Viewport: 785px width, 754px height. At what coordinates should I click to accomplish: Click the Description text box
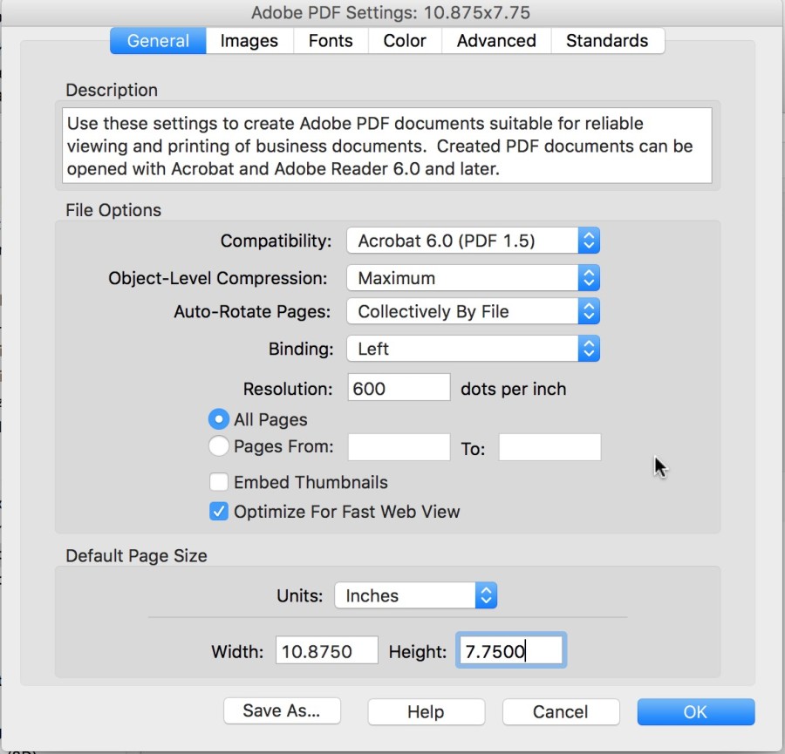pyautogui.click(x=386, y=146)
